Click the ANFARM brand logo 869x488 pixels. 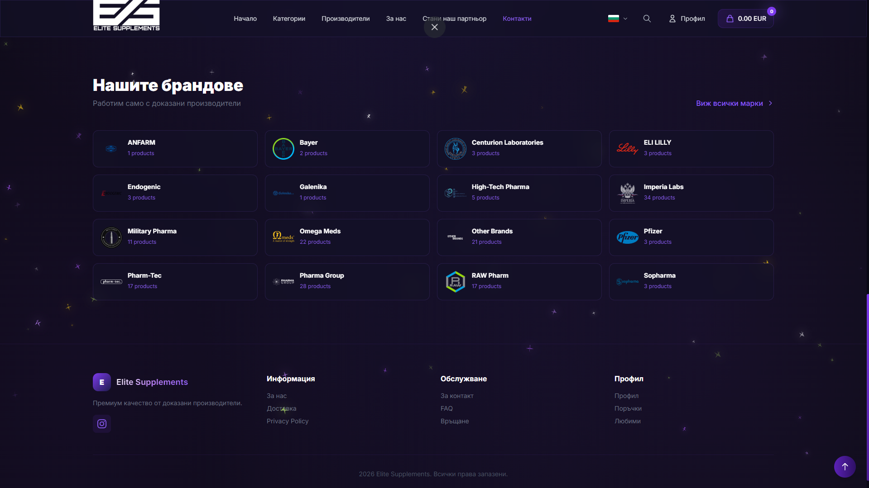point(111,149)
